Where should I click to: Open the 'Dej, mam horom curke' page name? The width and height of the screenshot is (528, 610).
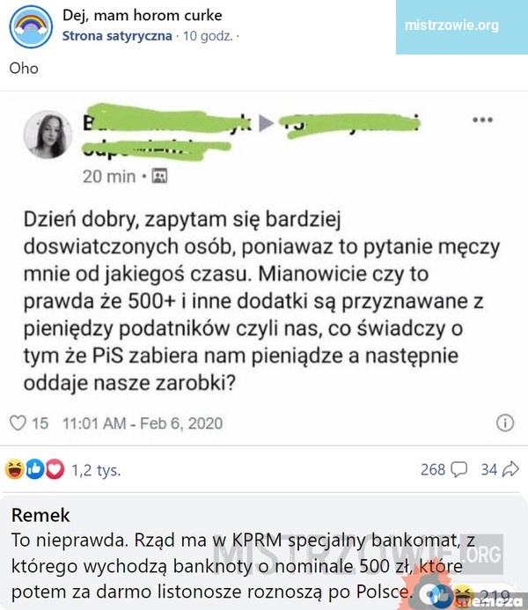(143, 16)
